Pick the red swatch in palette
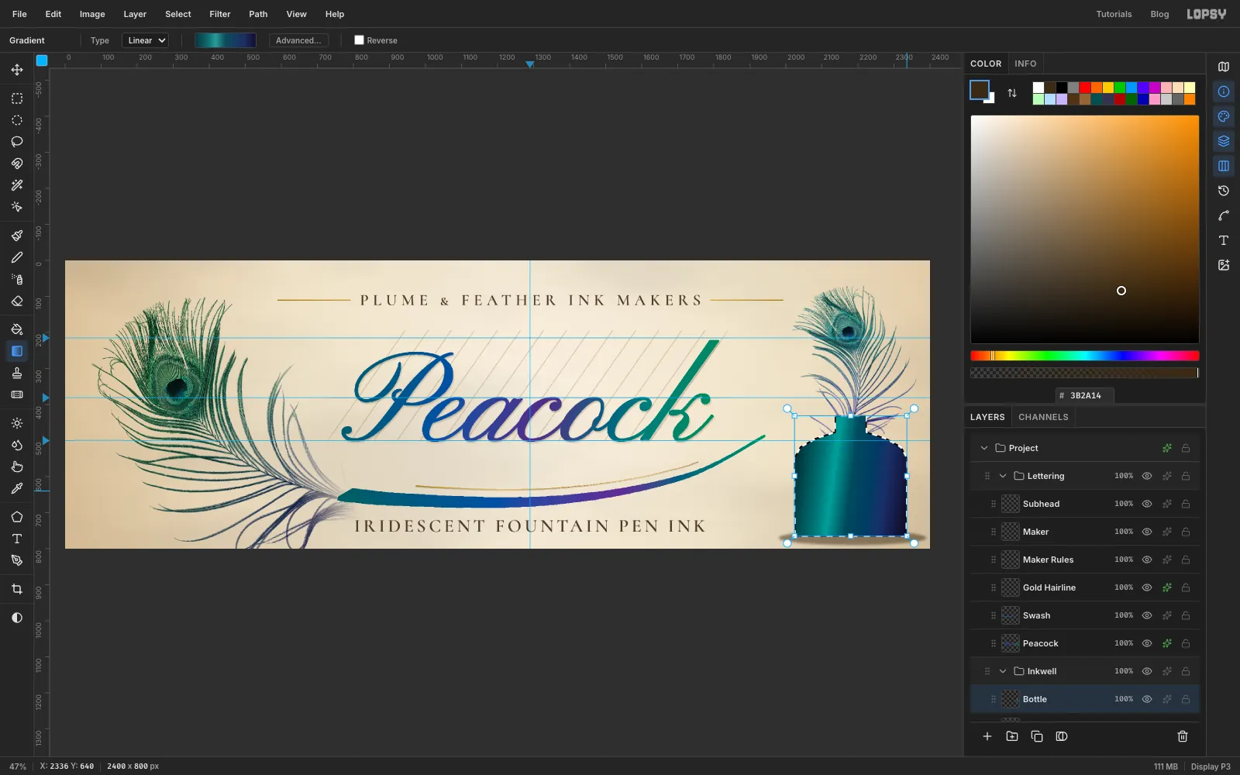Viewport: 1240px width, 775px height. [x=1085, y=88]
